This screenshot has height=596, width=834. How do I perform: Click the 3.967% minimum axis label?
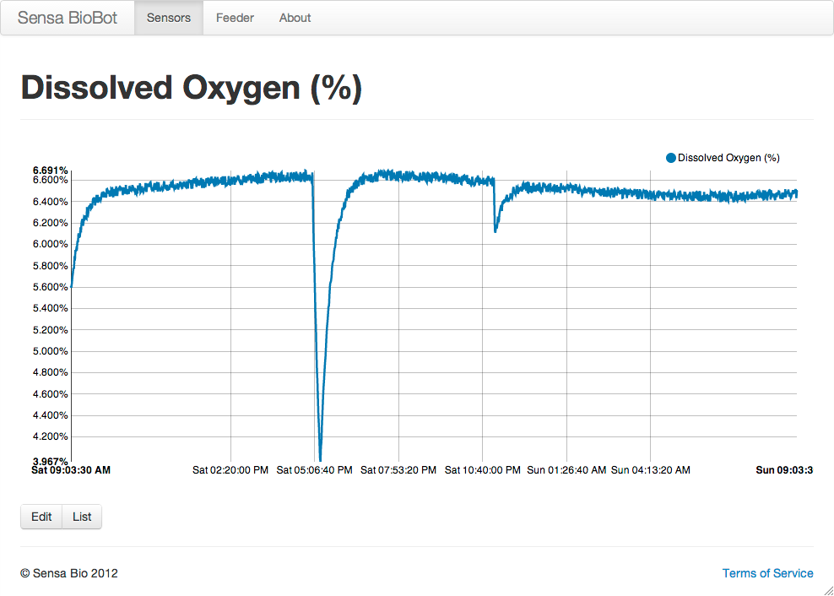click(x=51, y=462)
